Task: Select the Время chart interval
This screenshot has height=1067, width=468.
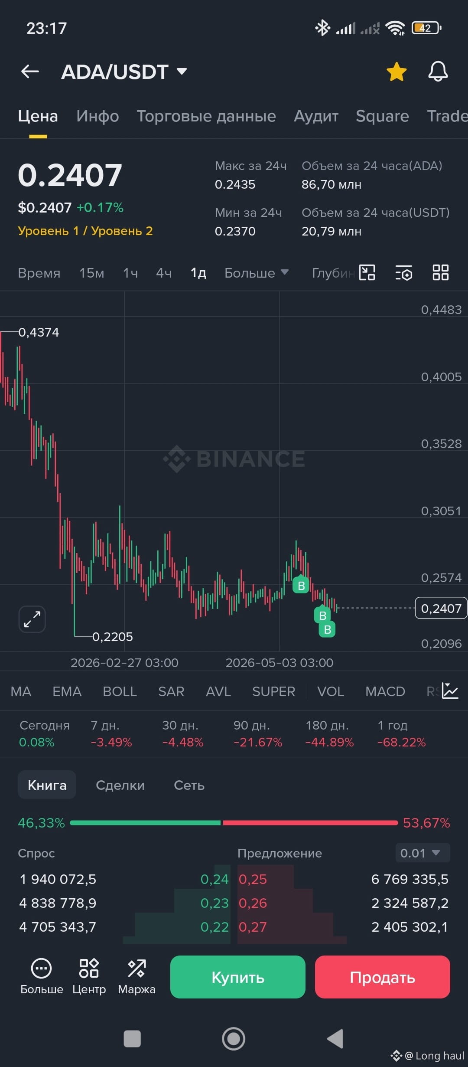Action: coord(39,273)
